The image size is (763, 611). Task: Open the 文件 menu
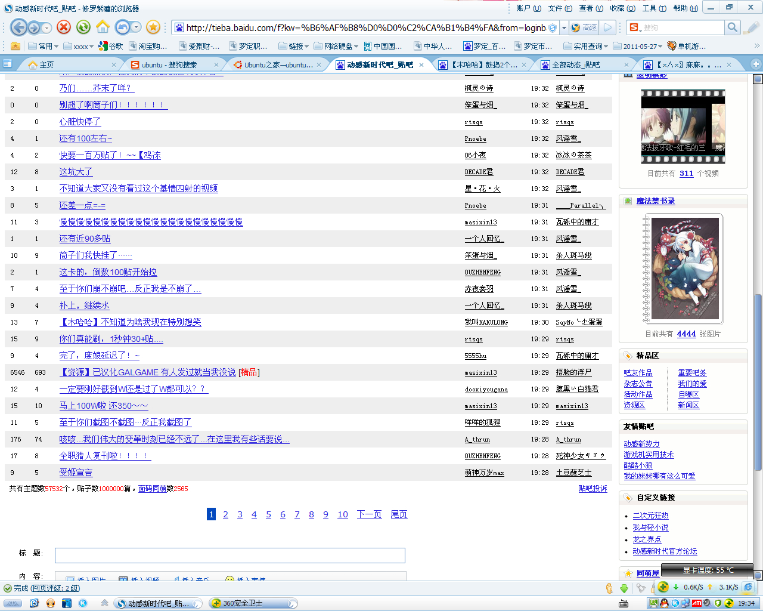[x=560, y=8]
